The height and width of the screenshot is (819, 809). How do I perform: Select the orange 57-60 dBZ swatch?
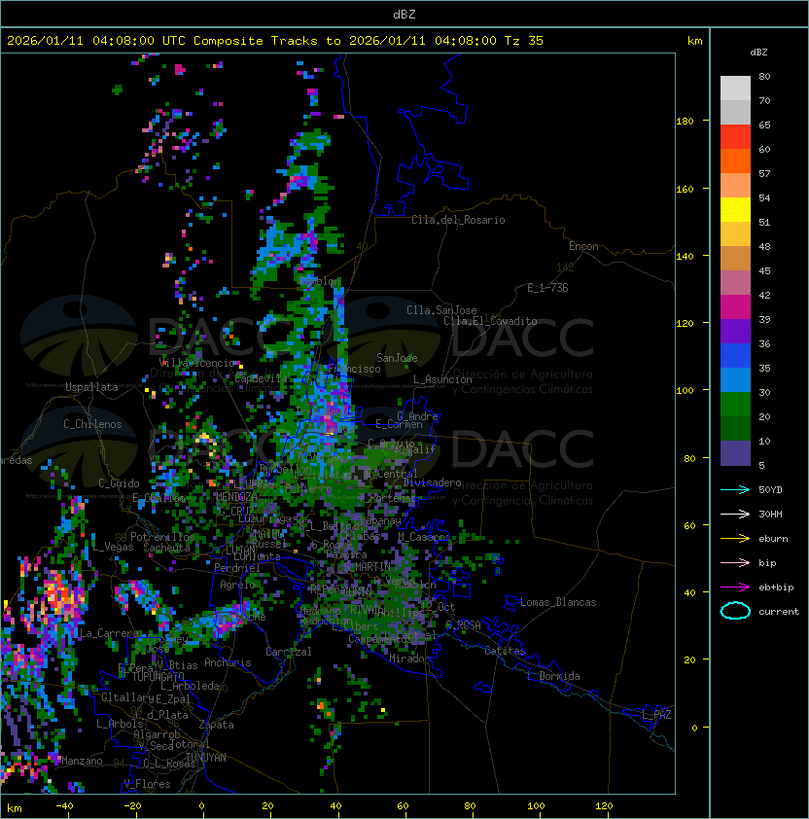[735, 161]
